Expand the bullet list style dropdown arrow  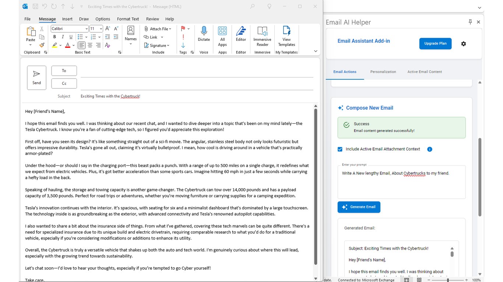click(86, 37)
